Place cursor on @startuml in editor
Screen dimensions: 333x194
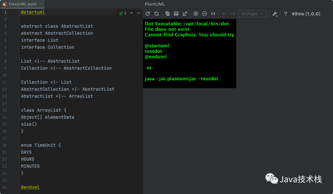33,12
